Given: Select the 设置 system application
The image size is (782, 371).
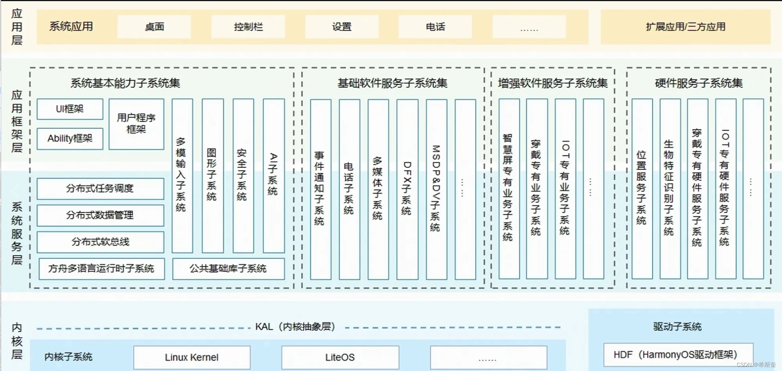Looking at the screenshot, I should pyautogui.click(x=341, y=27).
